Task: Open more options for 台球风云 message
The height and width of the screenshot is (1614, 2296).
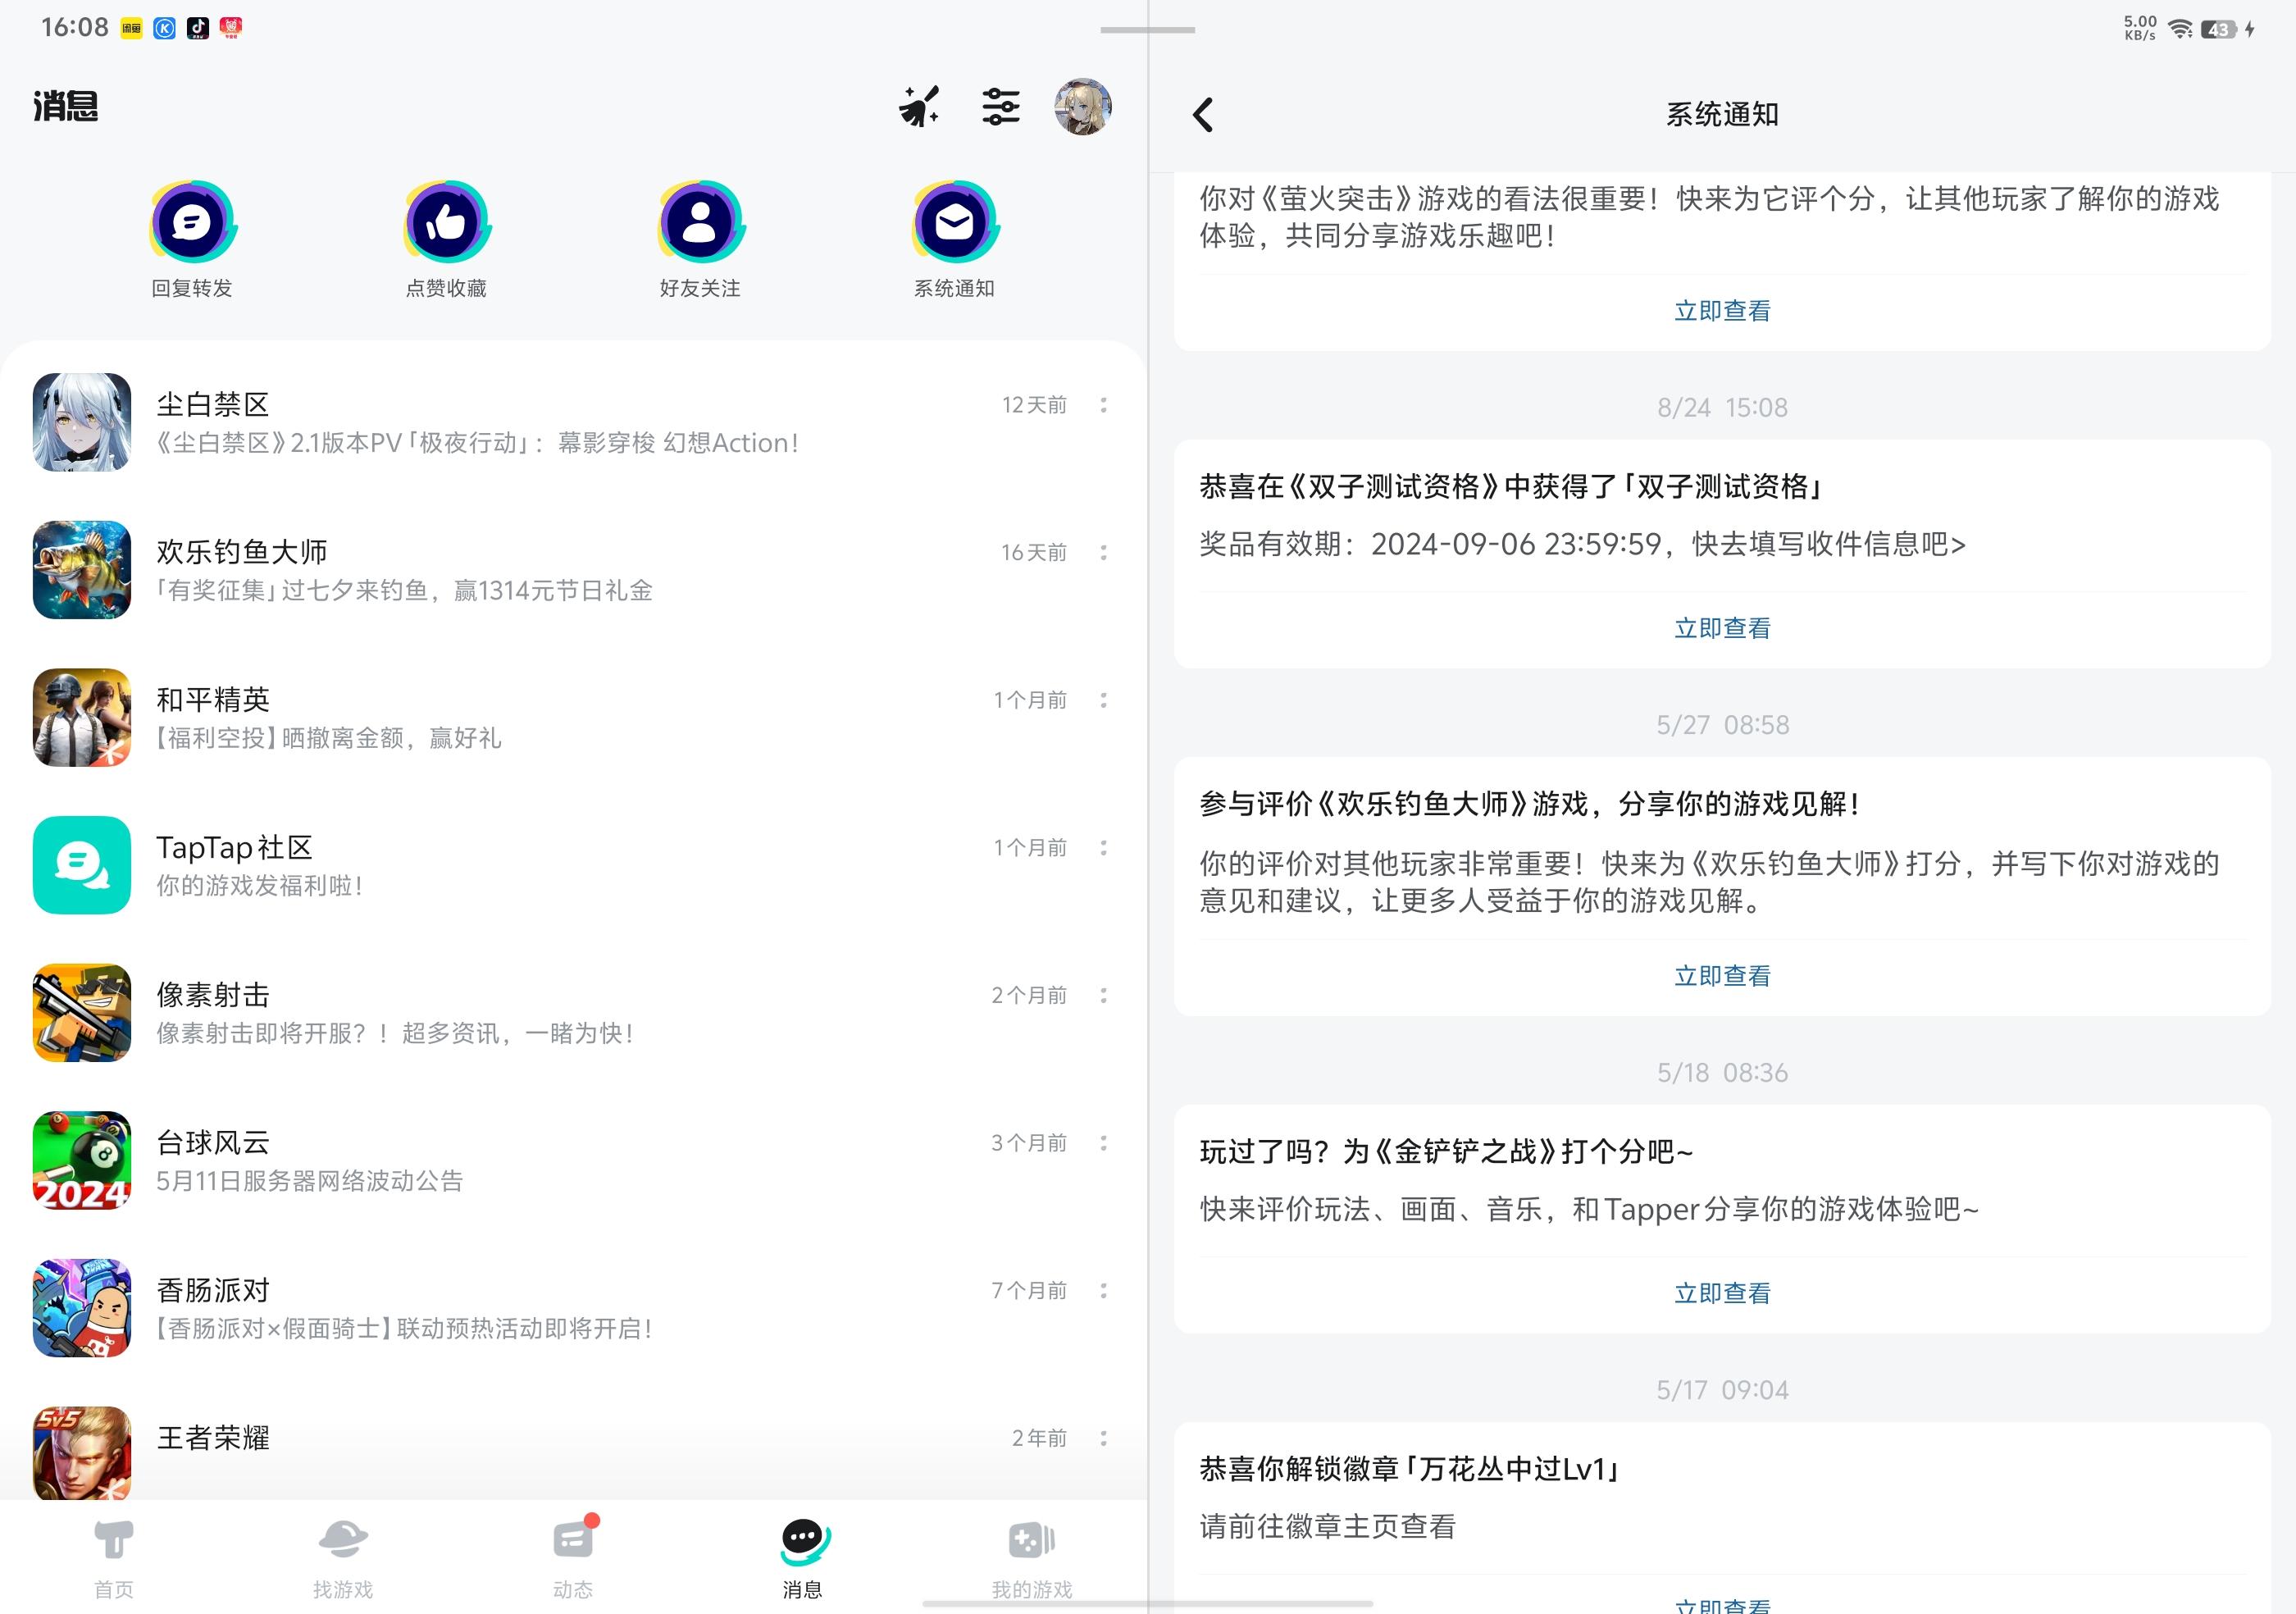Action: [1103, 1143]
